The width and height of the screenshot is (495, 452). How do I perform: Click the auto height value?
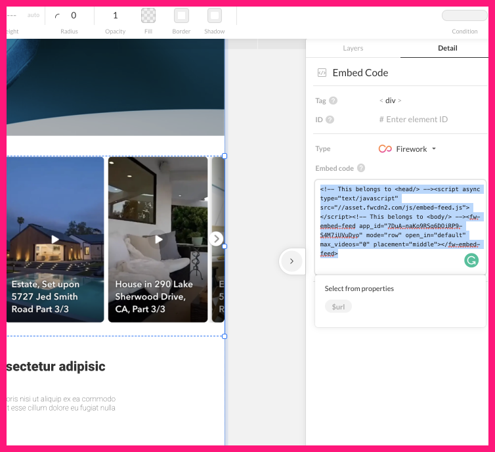[x=33, y=15]
